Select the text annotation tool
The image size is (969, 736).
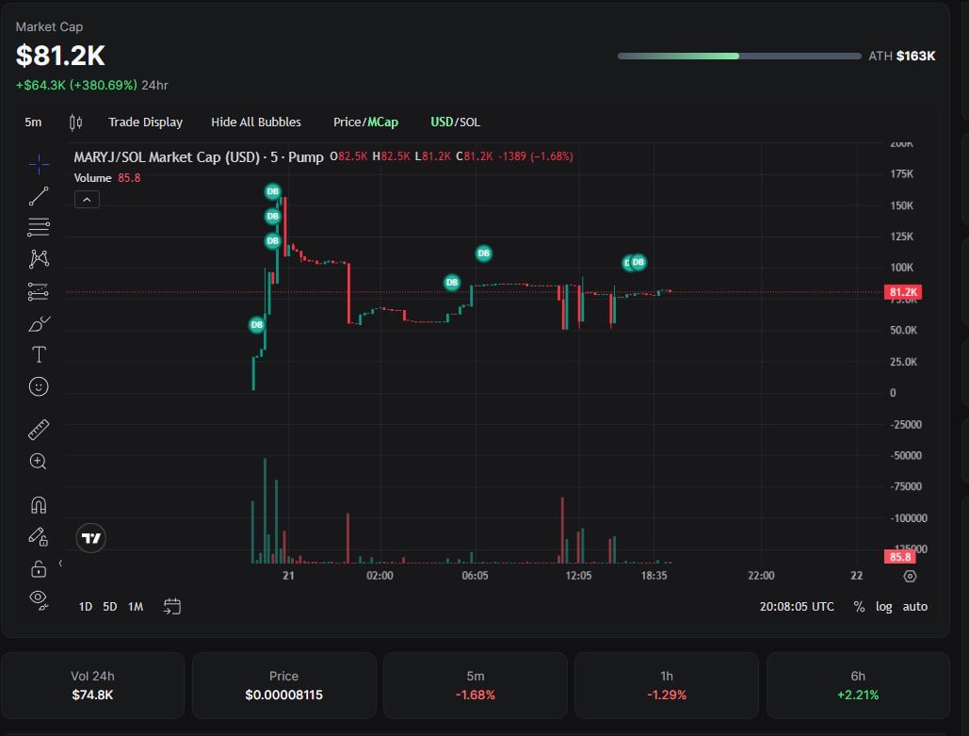tap(38, 353)
